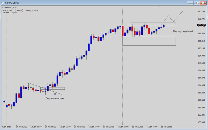Click the '10 Jan 20:00' time axis label

pos(108,127)
